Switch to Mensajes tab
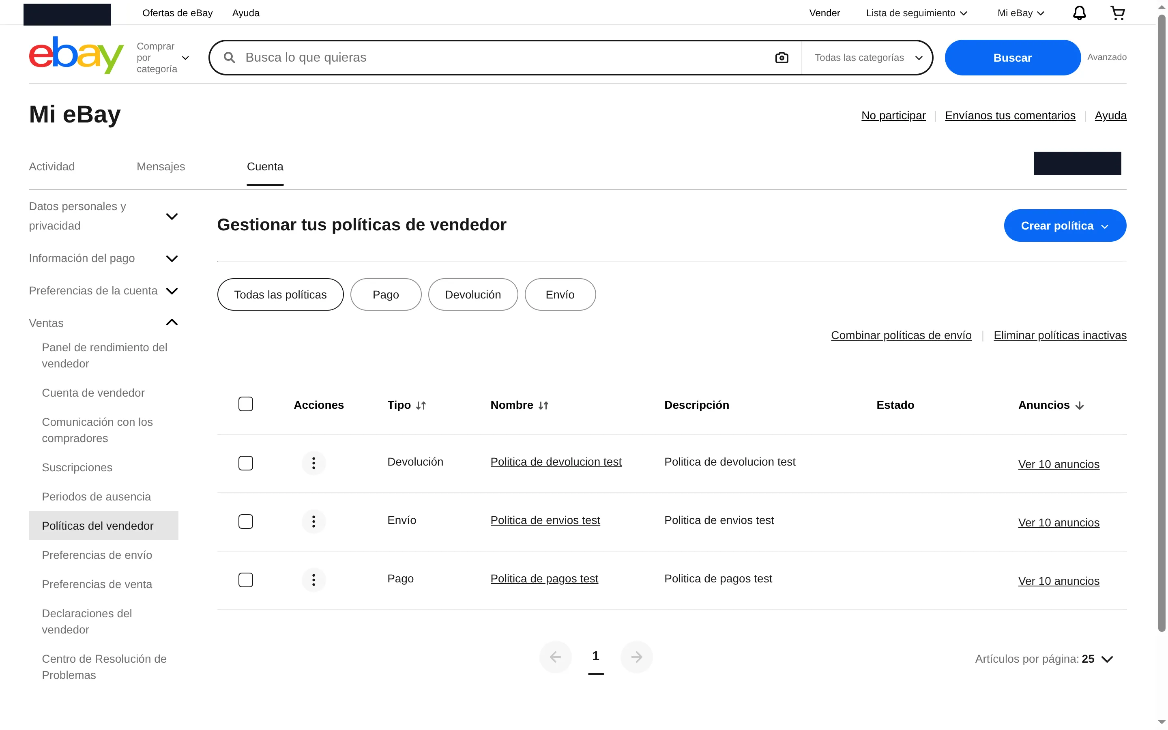Image resolution: width=1168 pixels, height=730 pixels. [161, 167]
